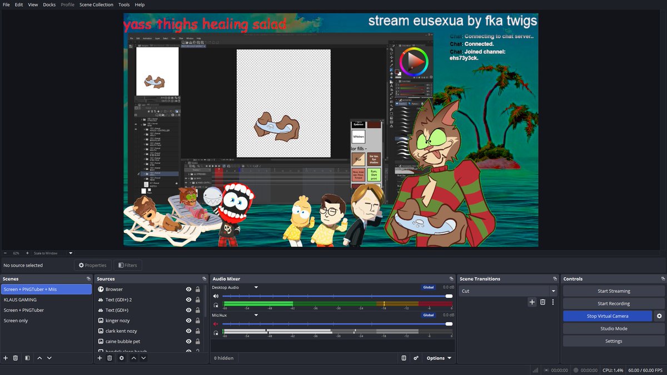Lock the caine bubble pet source

(x=198, y=342)
